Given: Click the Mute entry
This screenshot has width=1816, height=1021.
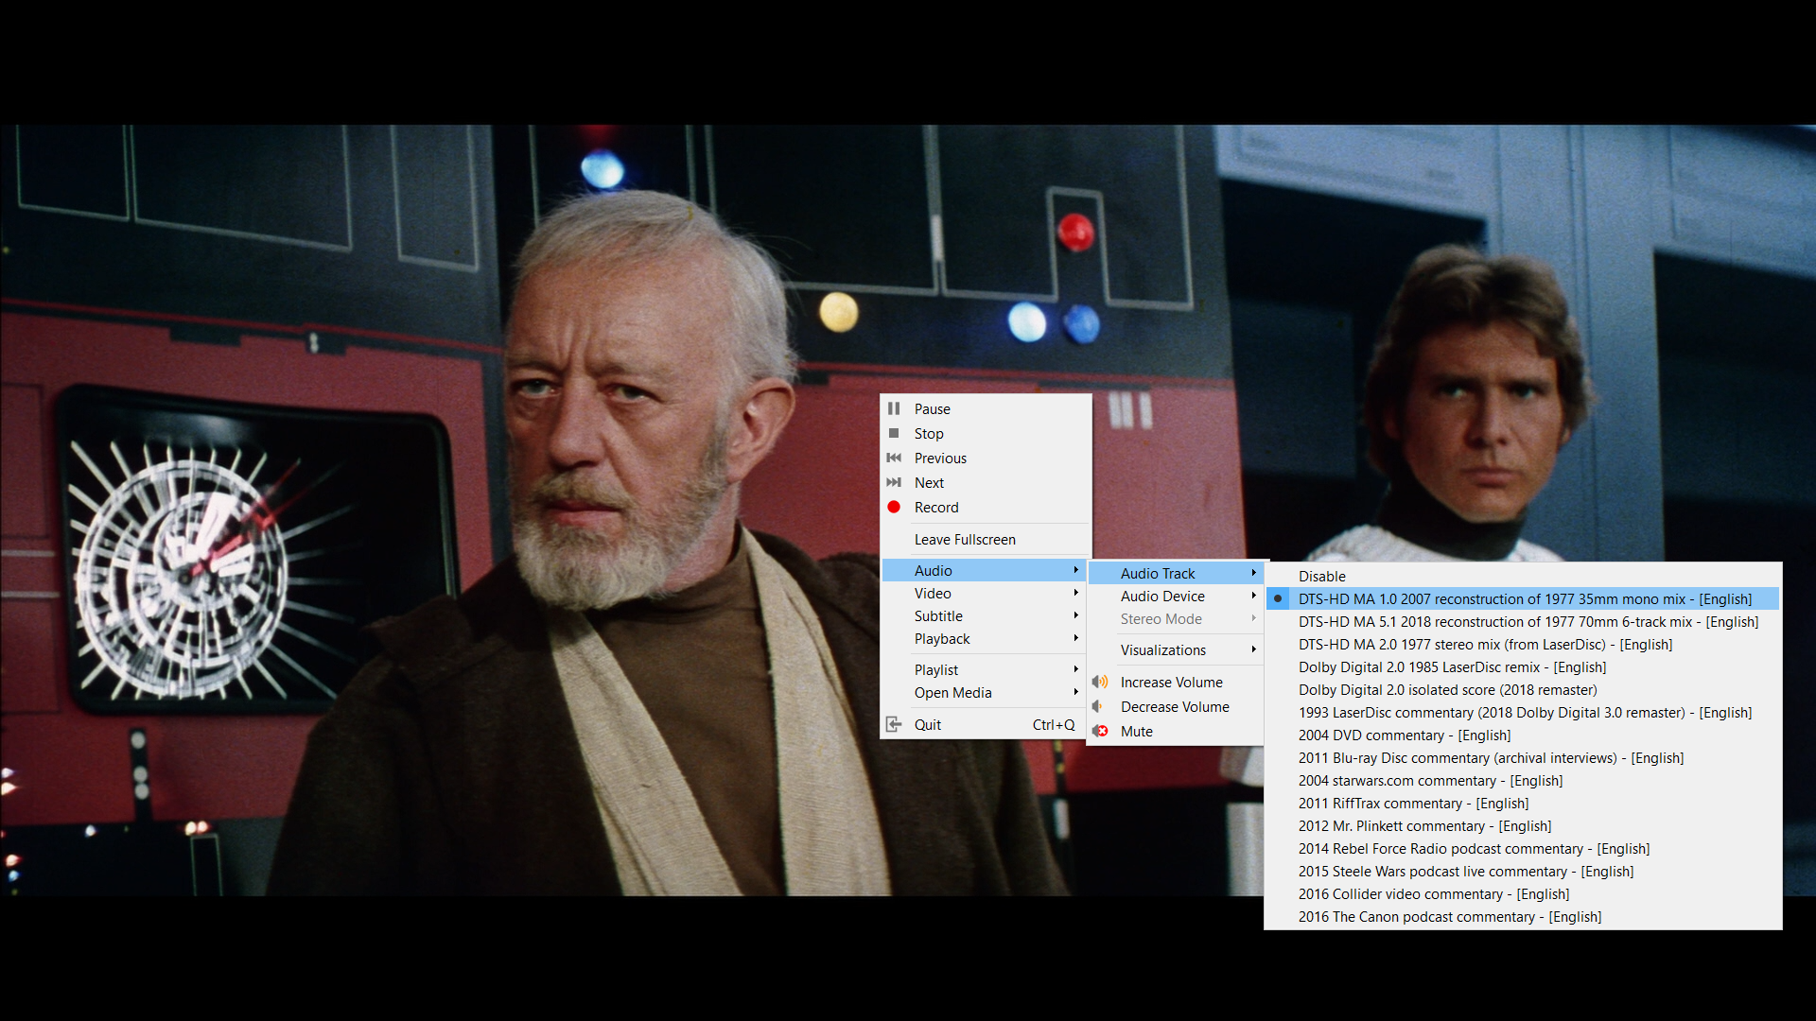Looking at the screenshot, I should (1175, 731).
